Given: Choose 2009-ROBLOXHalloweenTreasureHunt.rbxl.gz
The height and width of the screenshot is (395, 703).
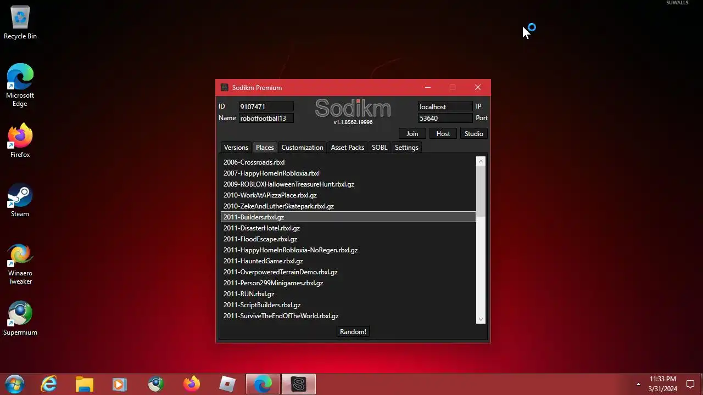Looking at the screenshot, I should pyautogui.click(x=348, y=184).
